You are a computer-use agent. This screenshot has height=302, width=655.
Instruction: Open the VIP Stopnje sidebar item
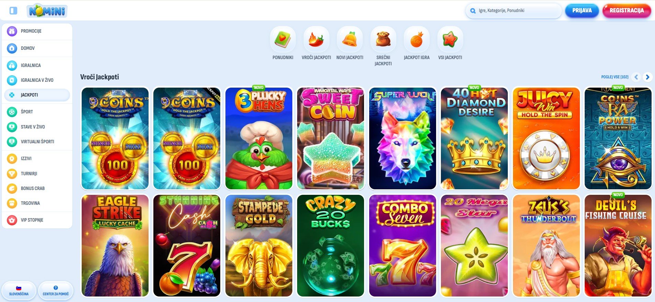click(37, 220)
